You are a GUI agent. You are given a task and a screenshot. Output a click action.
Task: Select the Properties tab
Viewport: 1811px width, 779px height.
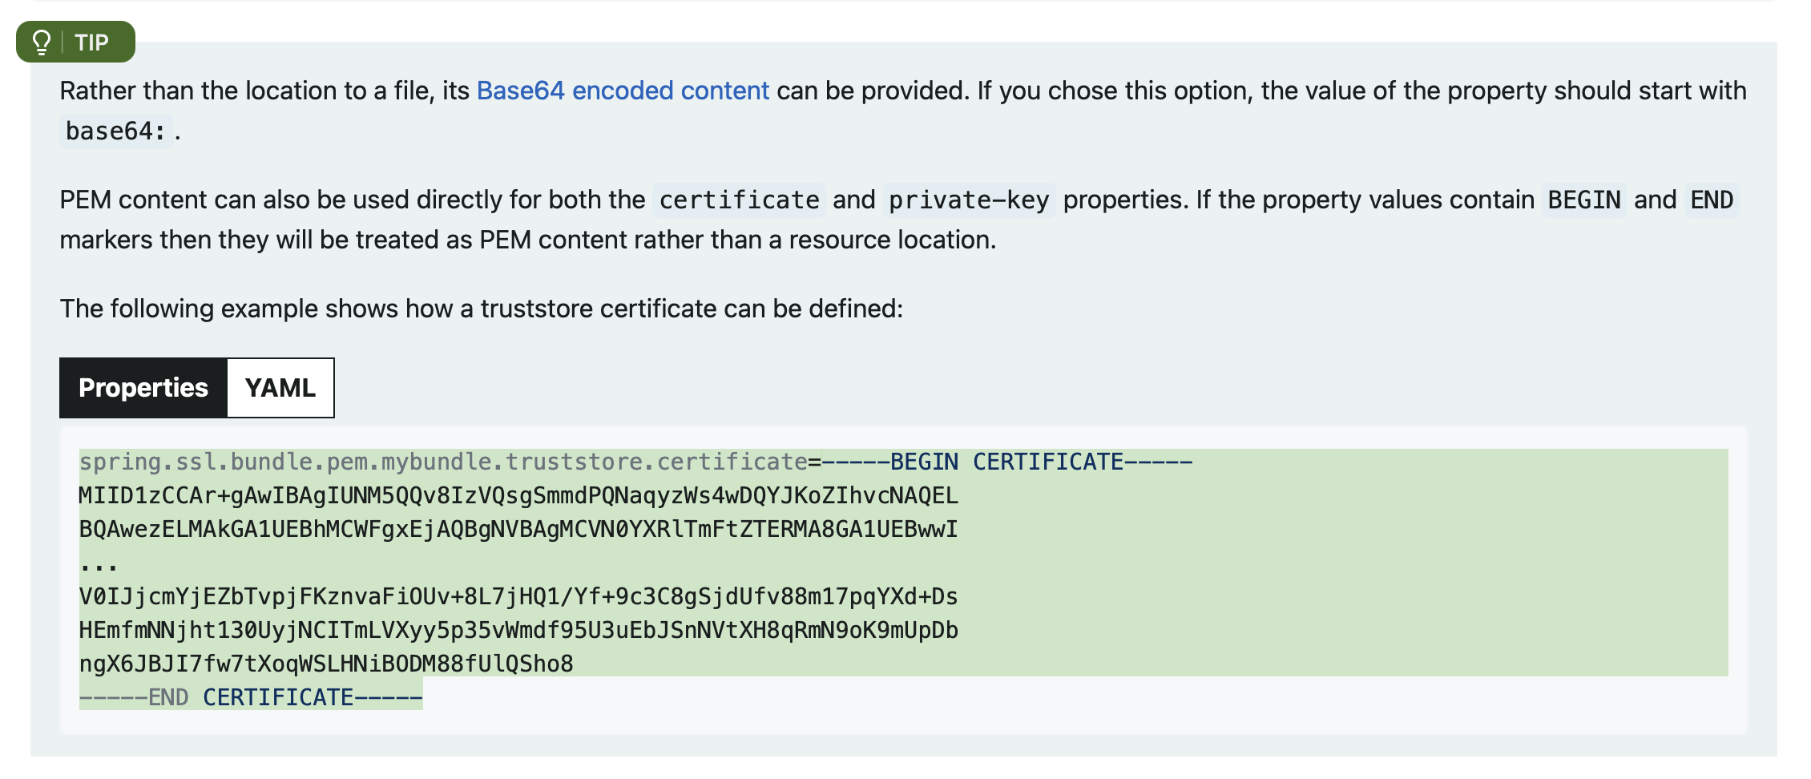143,388
